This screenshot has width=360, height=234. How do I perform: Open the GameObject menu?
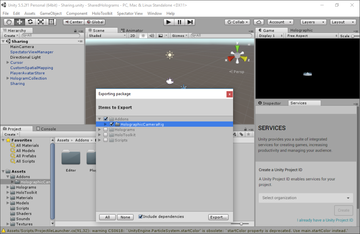[x=51, y=13]
